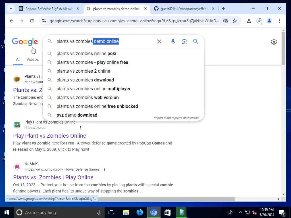This screenshot has width=291, height=218.
Task: Close the Popcap Reflexive Bigfish tab
Action: [x=78, y=9]
